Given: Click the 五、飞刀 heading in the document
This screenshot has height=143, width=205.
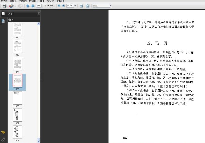Looking at the screenshot, I should (x=157, y=43).
